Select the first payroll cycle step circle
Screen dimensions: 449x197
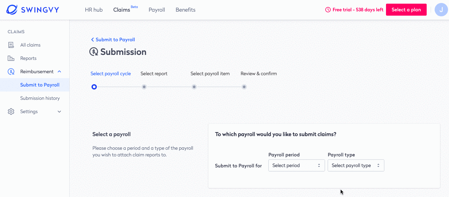[94, 87]
